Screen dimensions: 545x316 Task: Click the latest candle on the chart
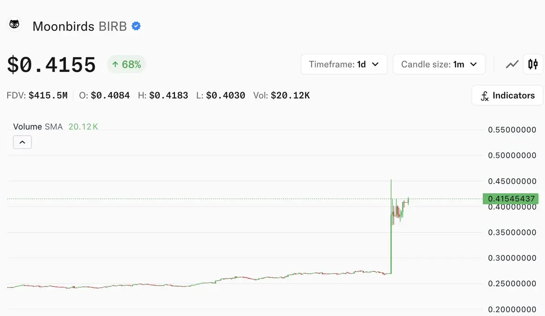pyautogui.click(x=408, y=201)
